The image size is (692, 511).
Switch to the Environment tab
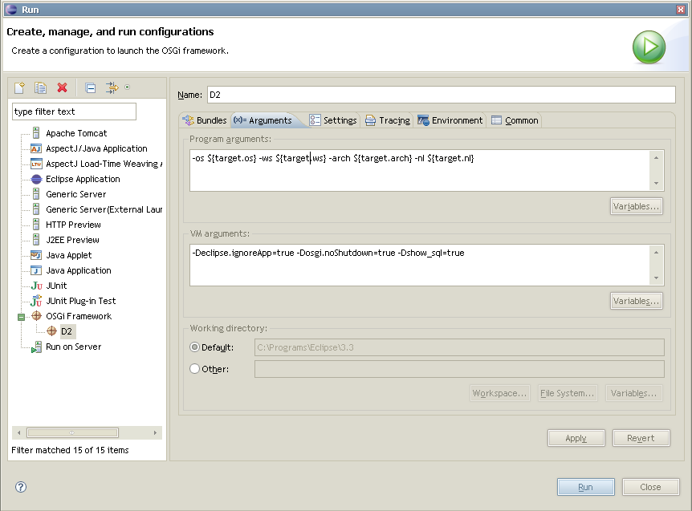[x=450, y=120]
